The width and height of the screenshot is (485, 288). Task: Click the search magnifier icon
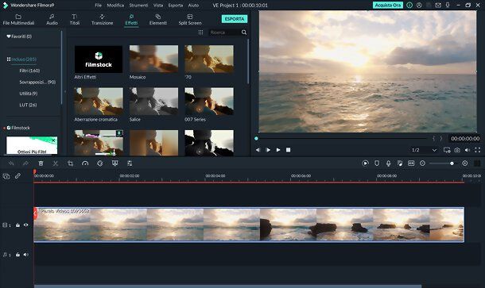click(x=244, y=33)
